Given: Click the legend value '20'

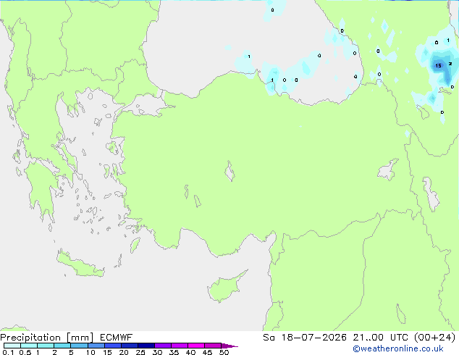Looking at the screenshot, I should (x=124, y=352).
